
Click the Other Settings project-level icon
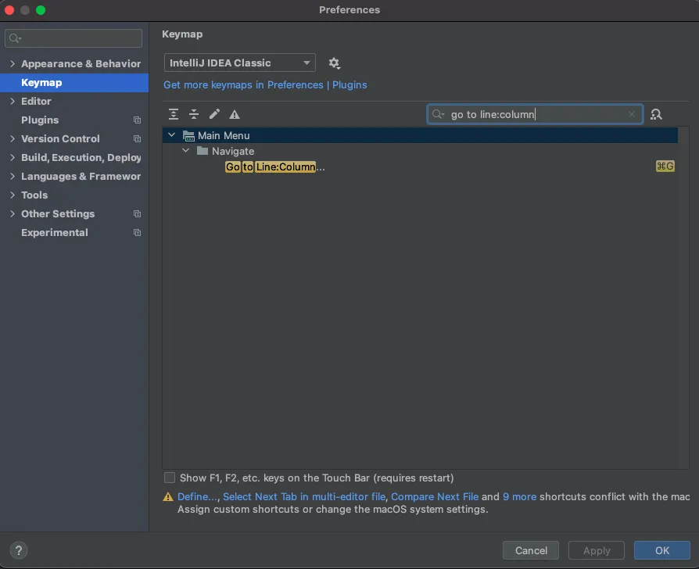[138, 214]
